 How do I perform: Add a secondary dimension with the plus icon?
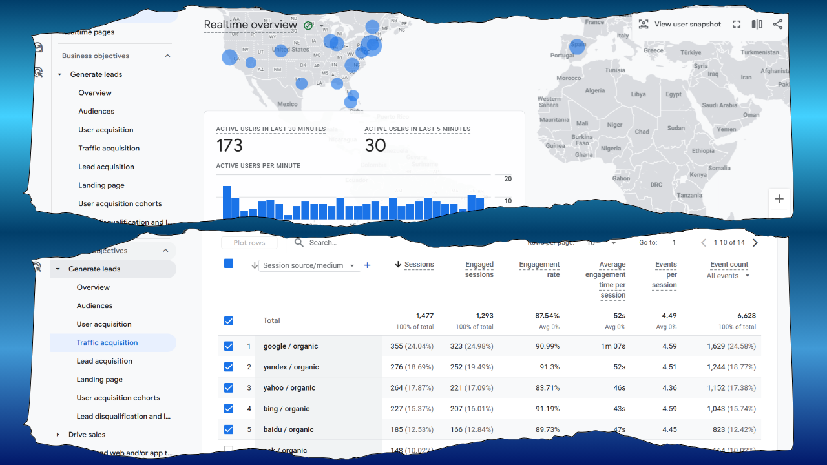coord(368,265)
